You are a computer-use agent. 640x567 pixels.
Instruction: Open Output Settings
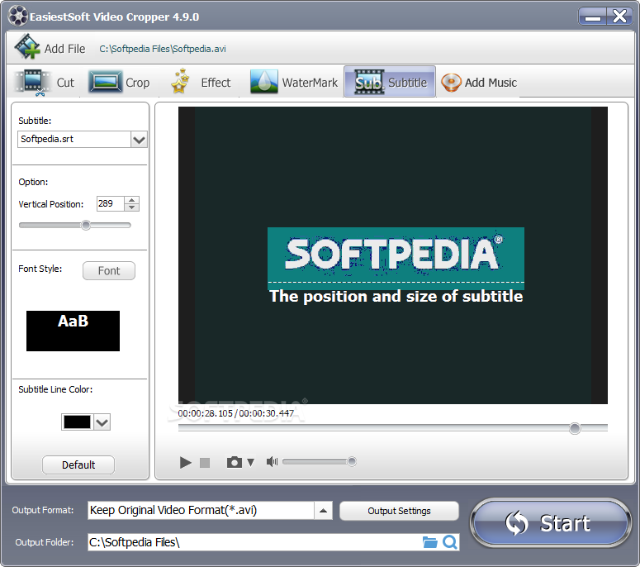(x=399, y=511)
